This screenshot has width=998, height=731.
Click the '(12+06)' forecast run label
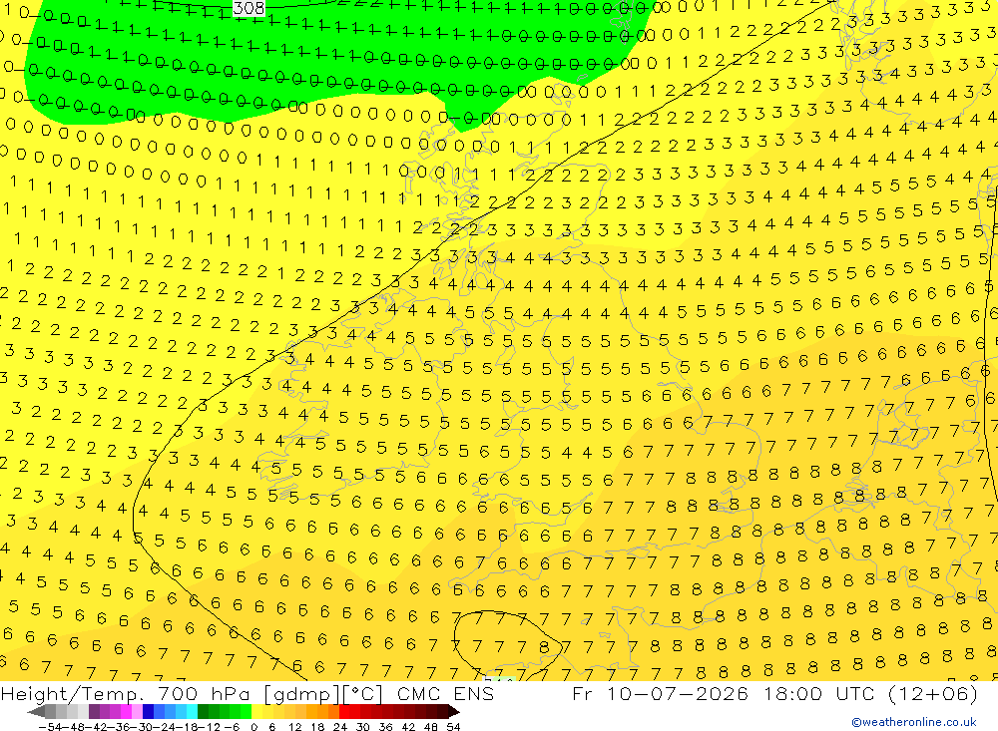pyautogui.click(x=932, y=693)
